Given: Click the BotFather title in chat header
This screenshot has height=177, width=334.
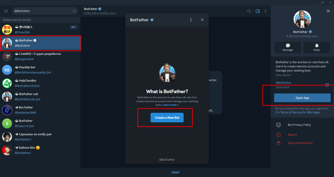Looking at the screenshot, I should (91, 9).
